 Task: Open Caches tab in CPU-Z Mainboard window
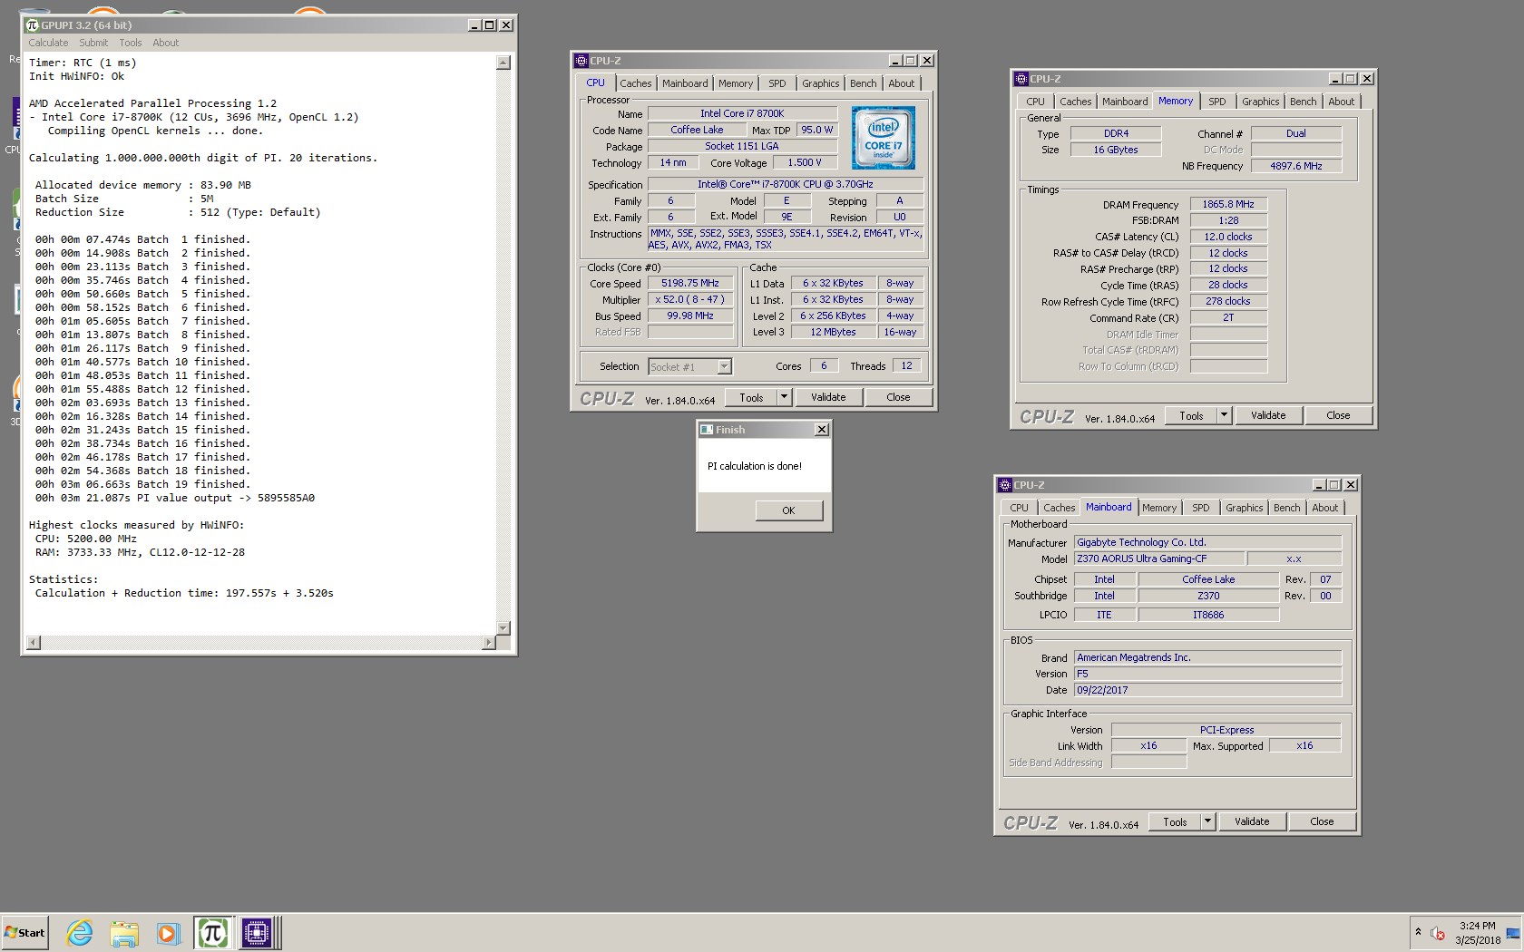coord(1060,508)
